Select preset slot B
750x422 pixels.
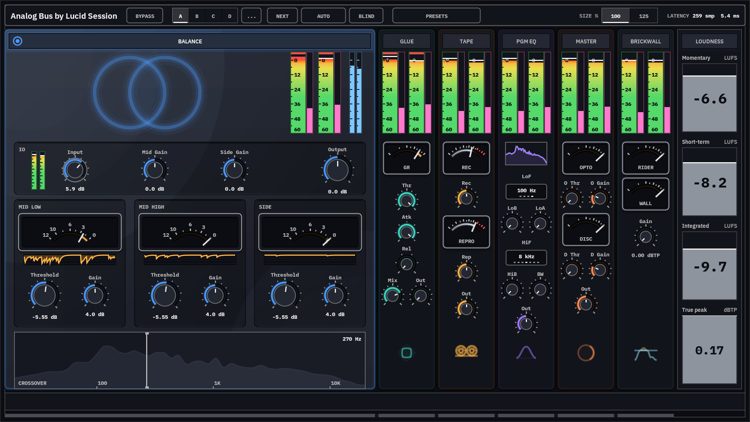pyautogui.click(x=197, y=16)
